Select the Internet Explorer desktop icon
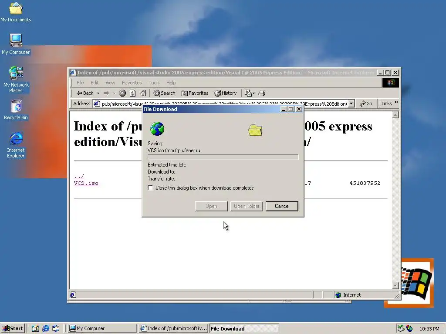Image resolution: width=446 pixels, height=334 pixels. pos(16,145)
